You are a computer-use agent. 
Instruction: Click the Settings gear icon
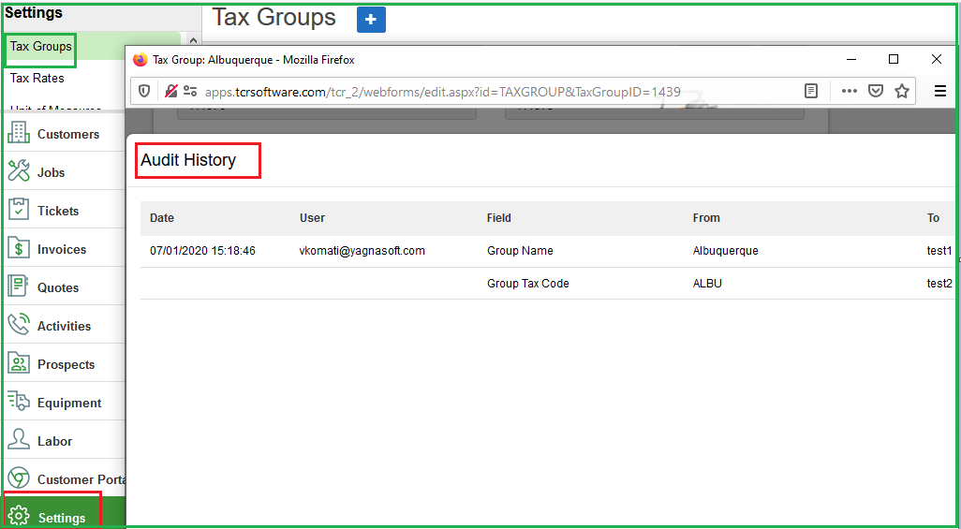[x=19, y=517]
